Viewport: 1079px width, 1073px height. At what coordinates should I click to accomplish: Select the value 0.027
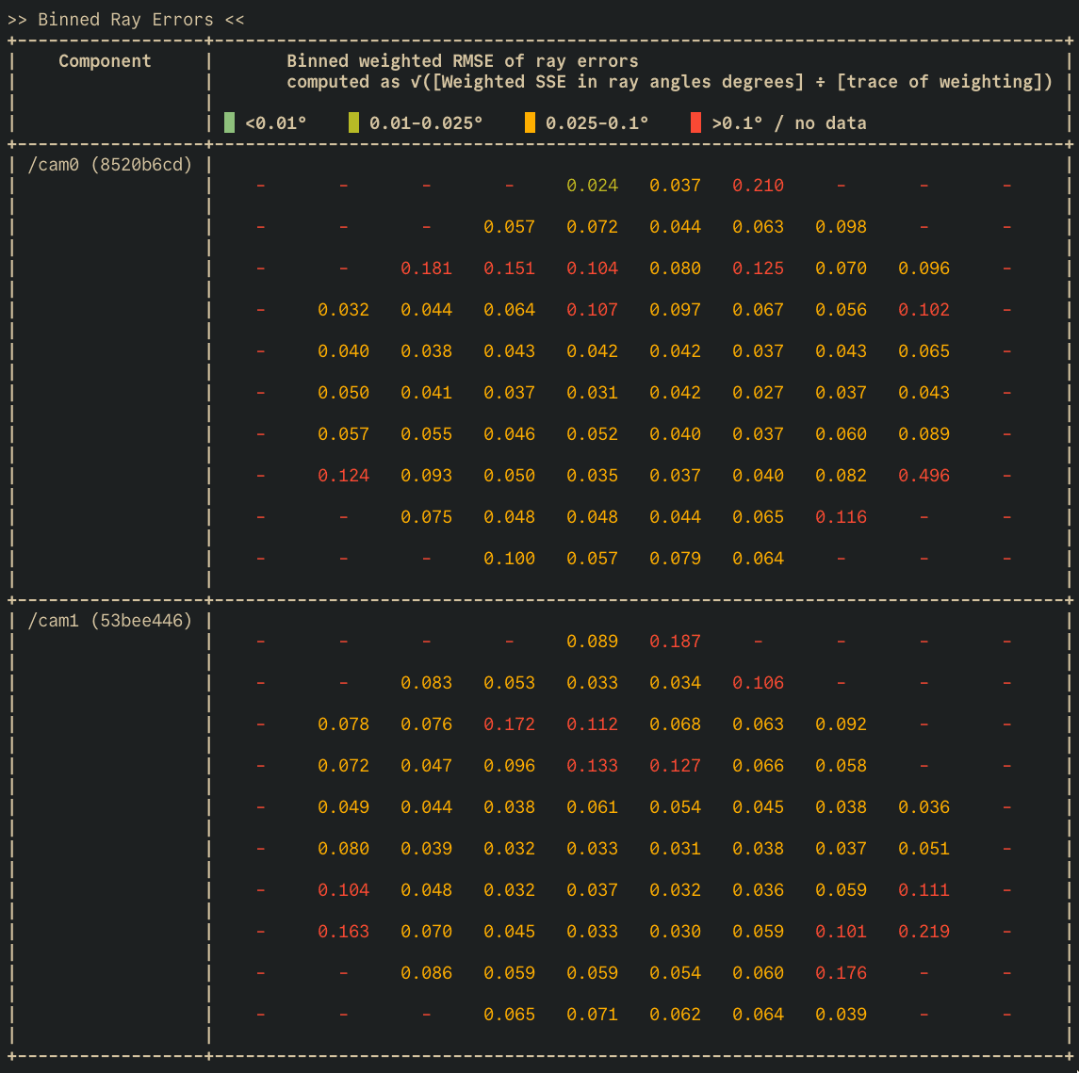point(759,393)
